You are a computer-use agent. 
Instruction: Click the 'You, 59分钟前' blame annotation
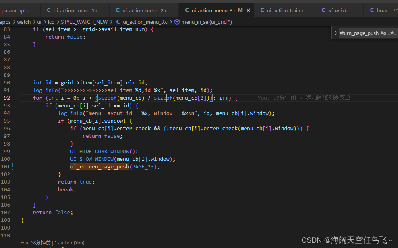tap(277, 98)
